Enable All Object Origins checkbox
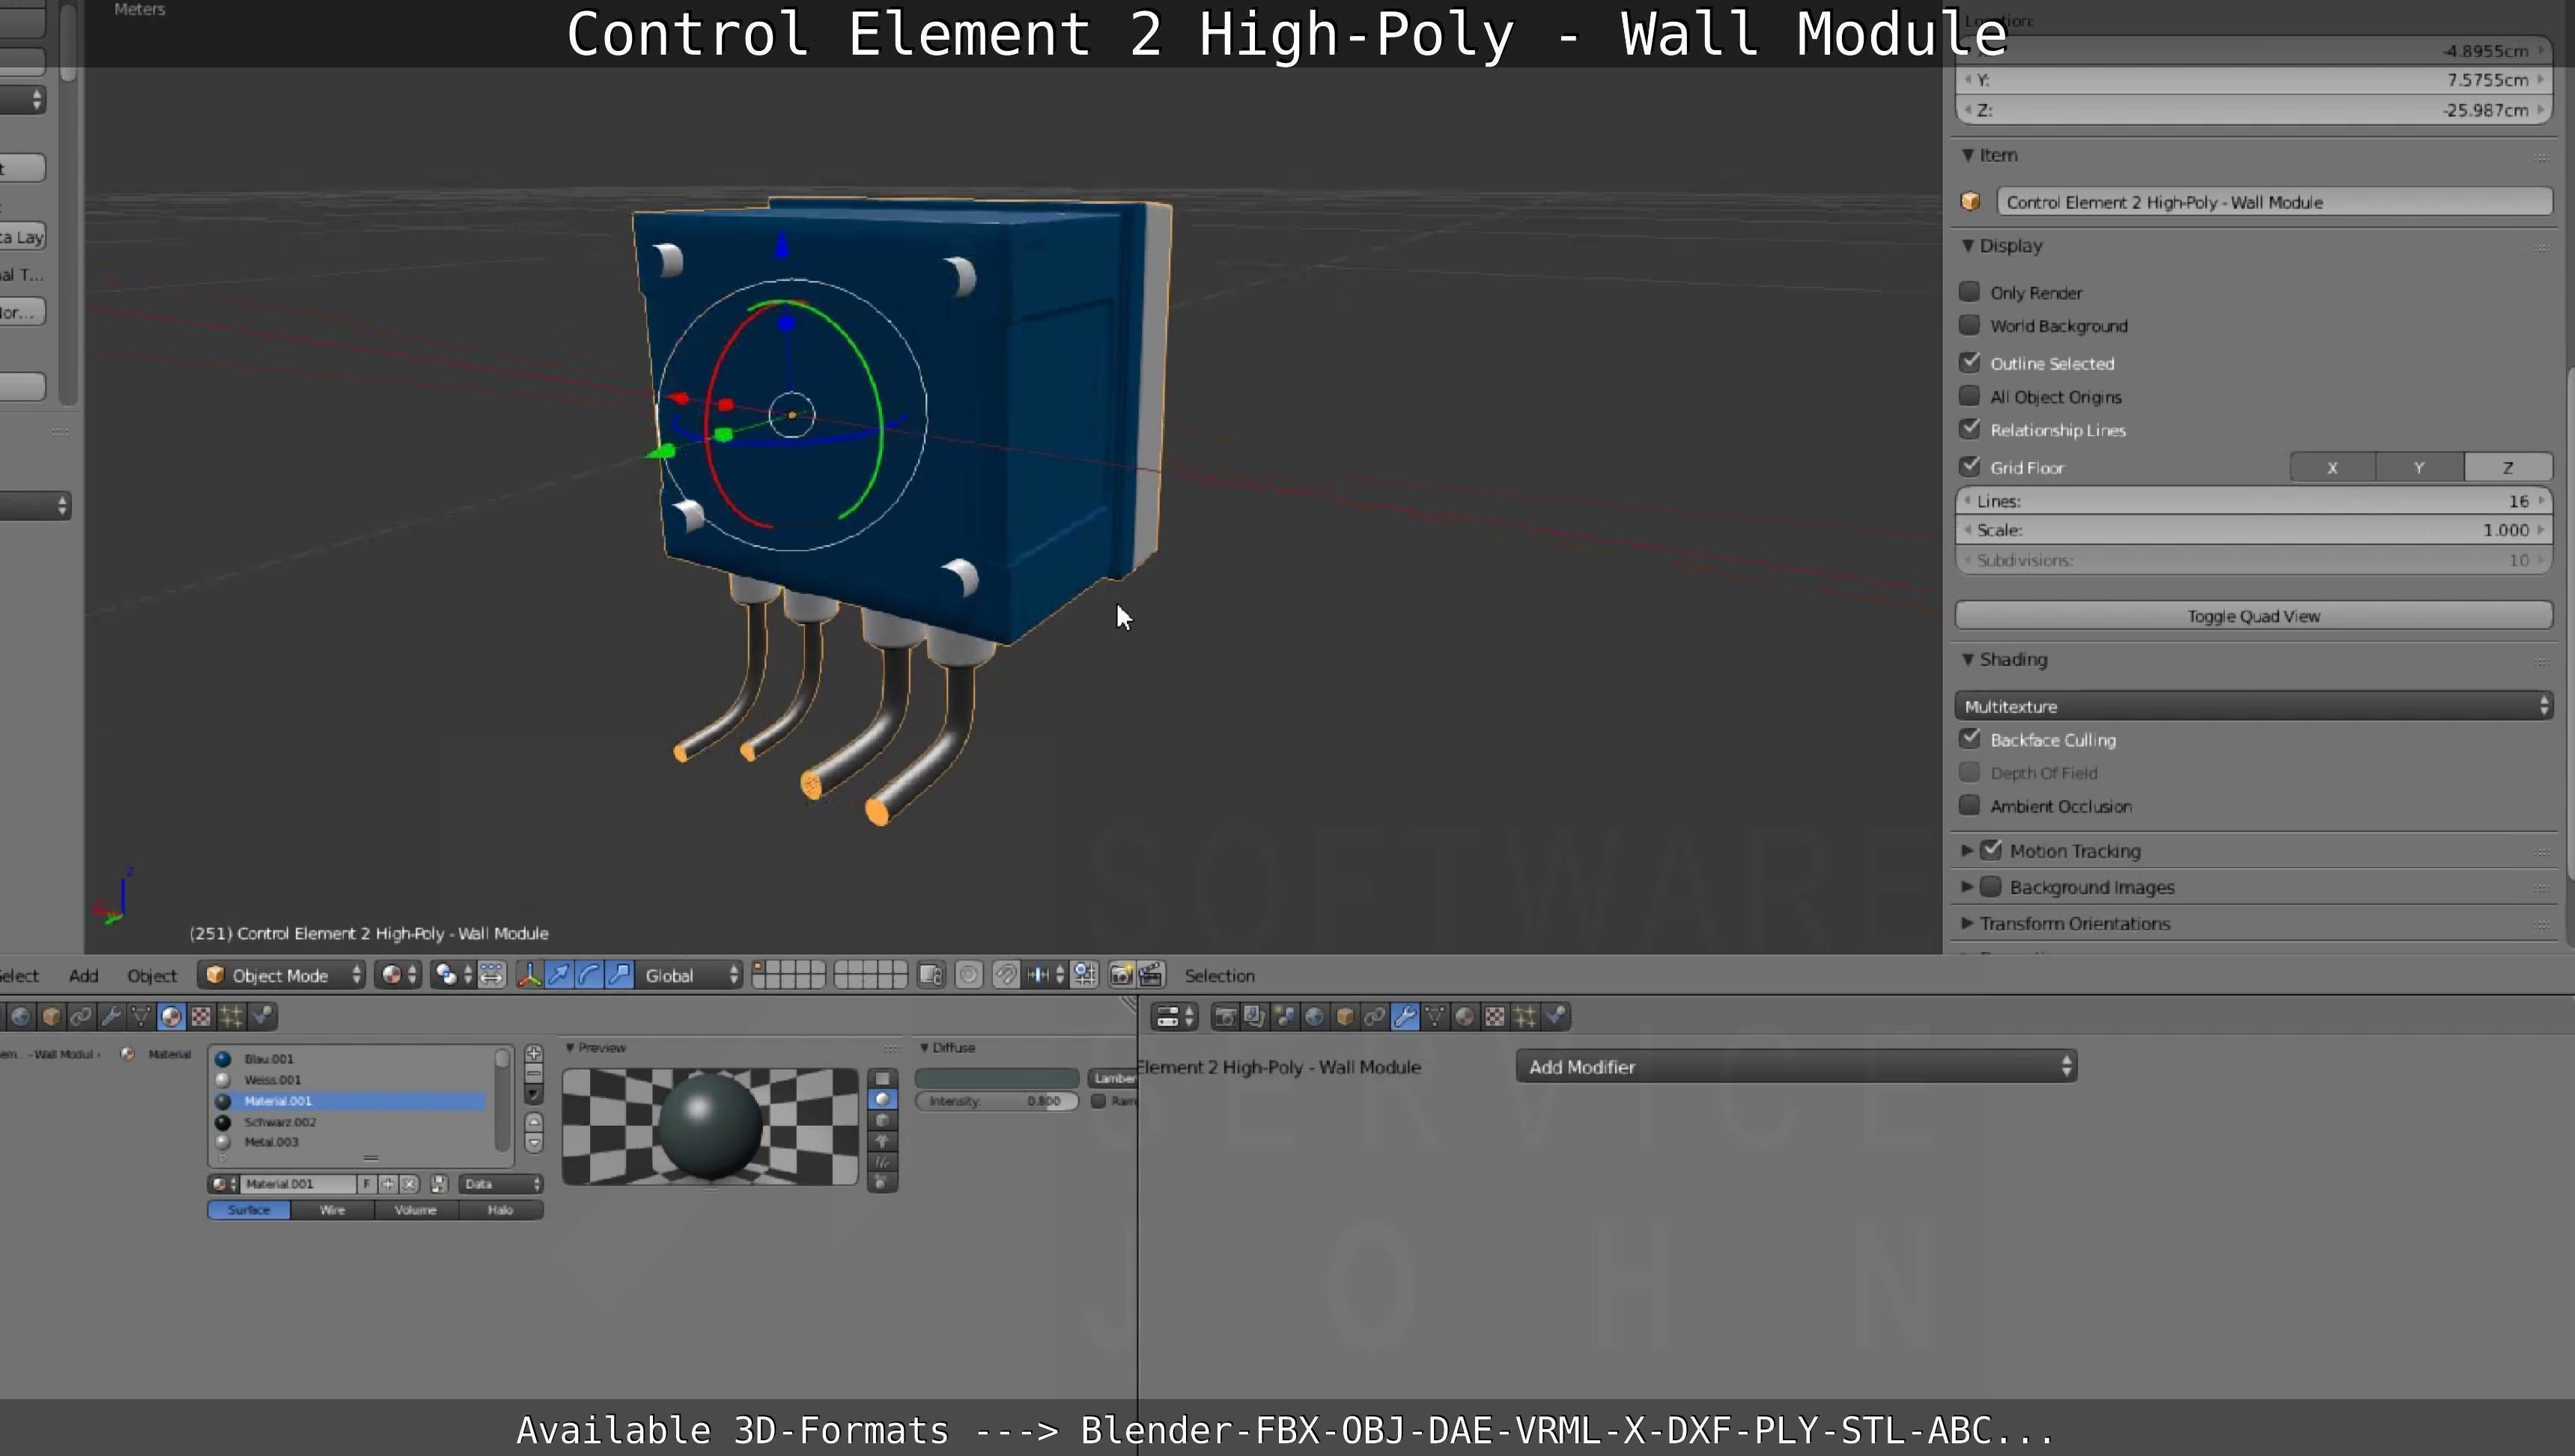The width and height of the screenshot is (2575, 1456). click(1969, 396)
